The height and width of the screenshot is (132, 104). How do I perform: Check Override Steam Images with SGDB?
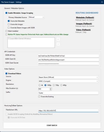(x=9, y=28)
